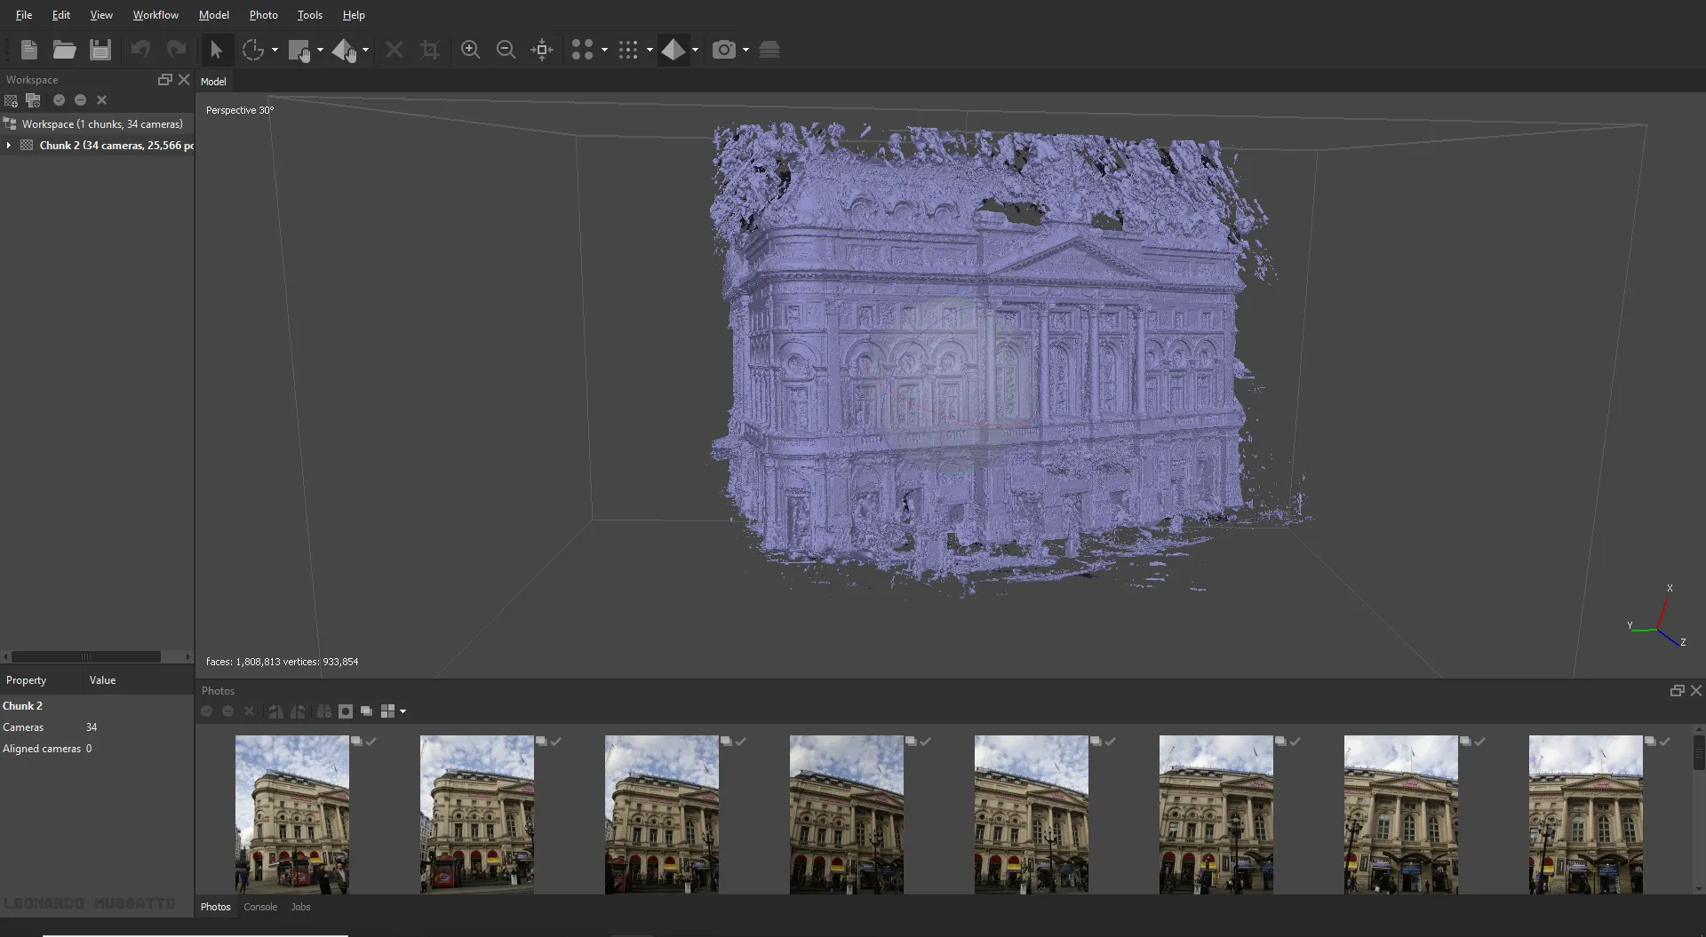1706x937 pixels.
Task: Disable selected cameras in Photos panel
Action: point(227,711)
